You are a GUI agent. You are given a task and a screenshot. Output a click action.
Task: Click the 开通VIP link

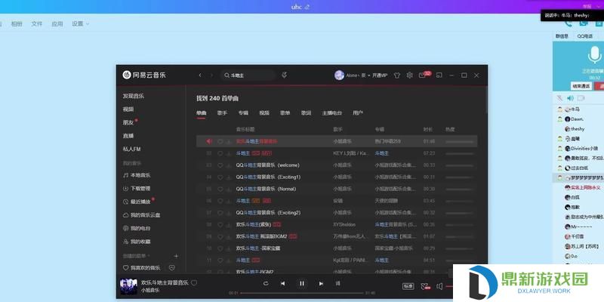[380, 75]
